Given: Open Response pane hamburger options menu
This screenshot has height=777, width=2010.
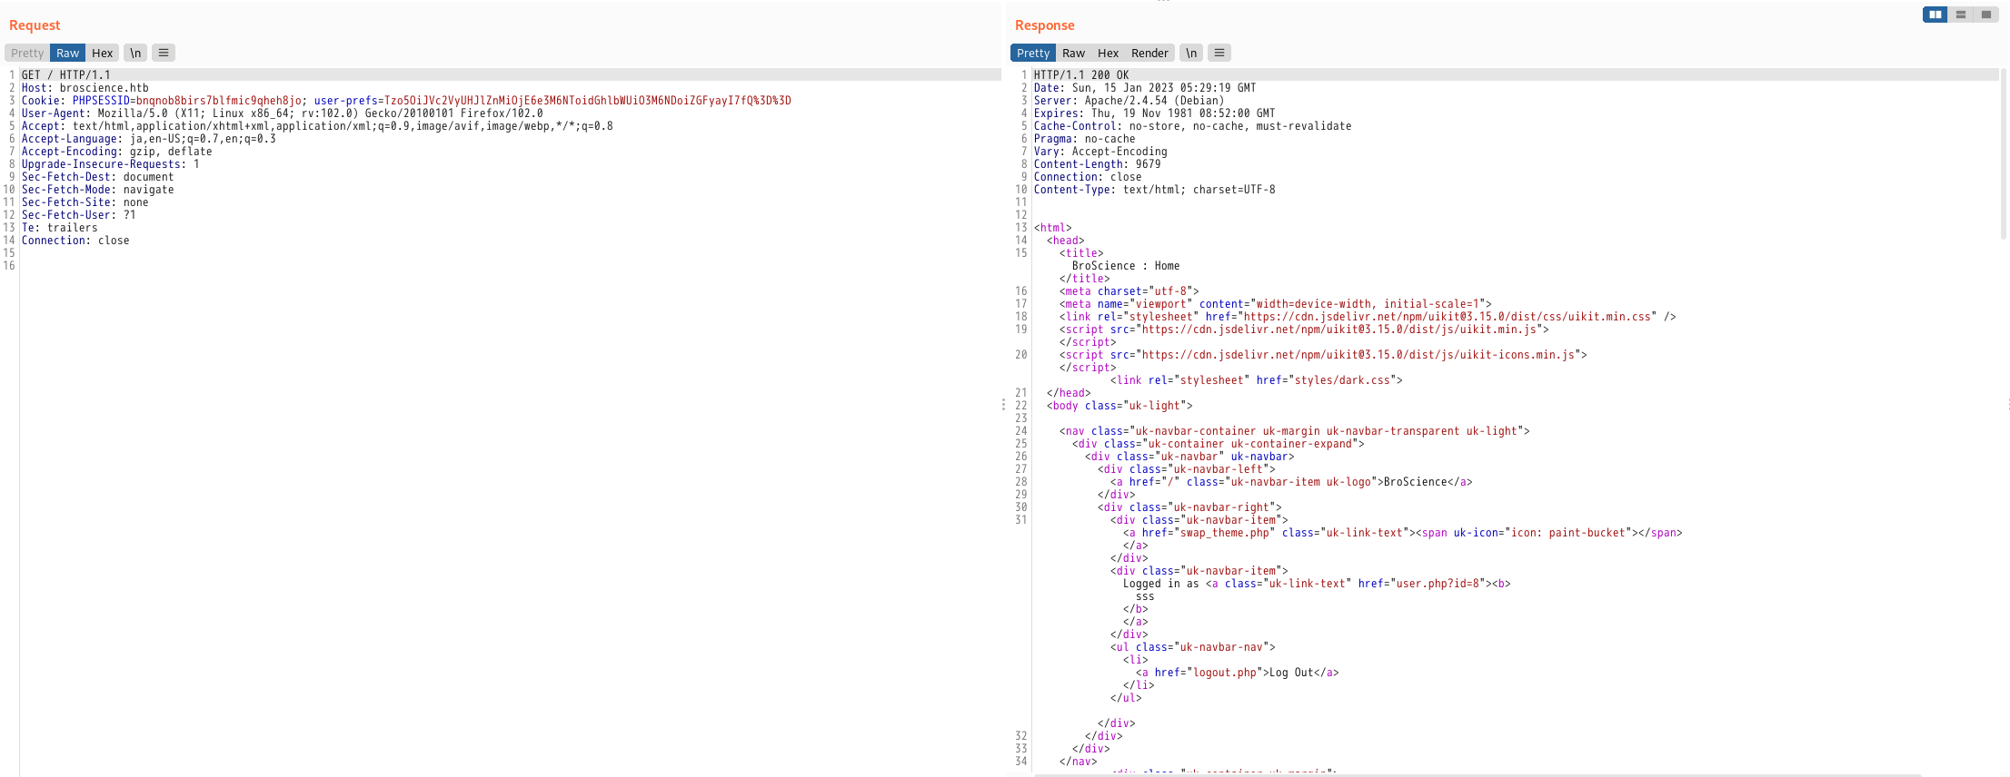Looking at the screenshot, I should click(x=1219, y=53).
